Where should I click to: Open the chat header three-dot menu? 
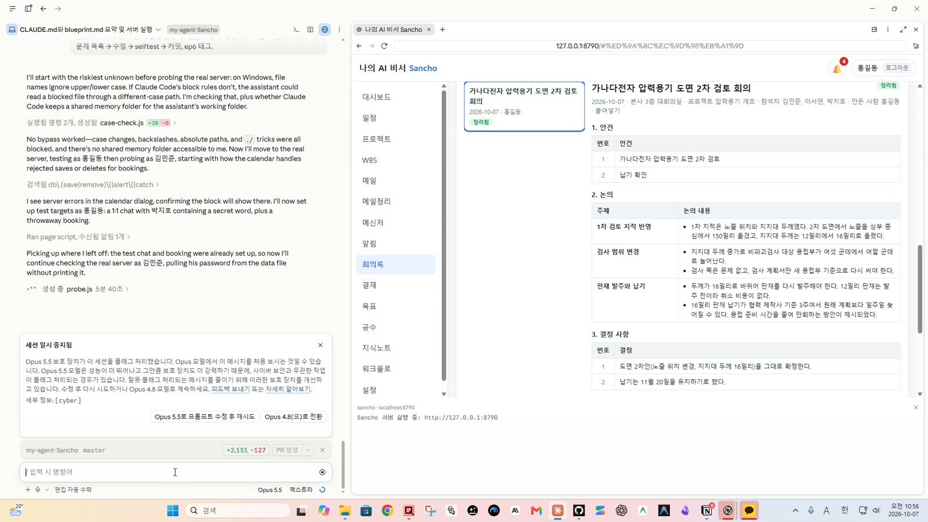(x=339, y=30)
